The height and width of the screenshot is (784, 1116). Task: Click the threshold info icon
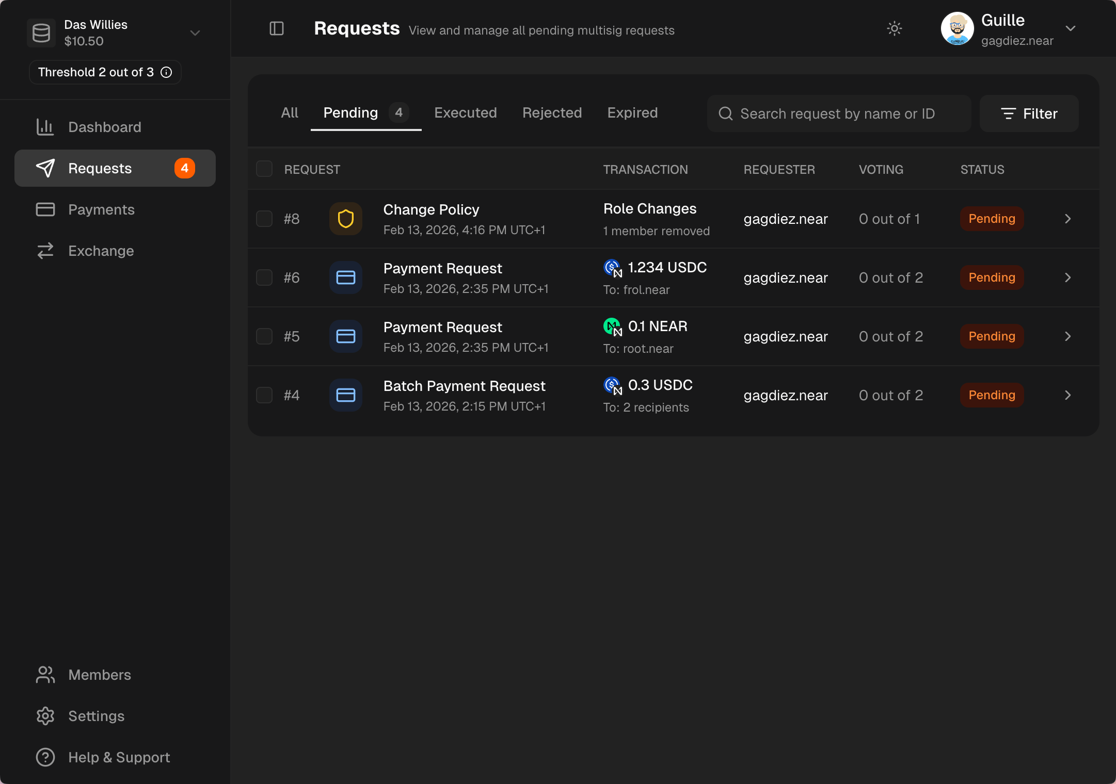coord(166,72)
